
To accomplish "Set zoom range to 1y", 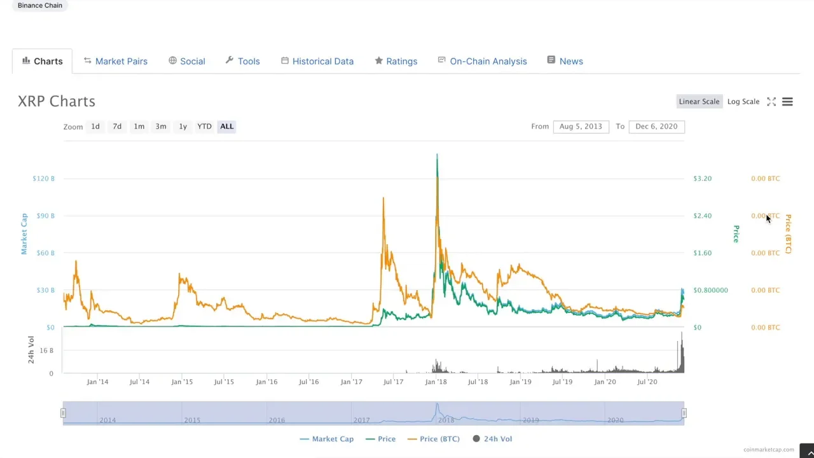I will point(183,127).
